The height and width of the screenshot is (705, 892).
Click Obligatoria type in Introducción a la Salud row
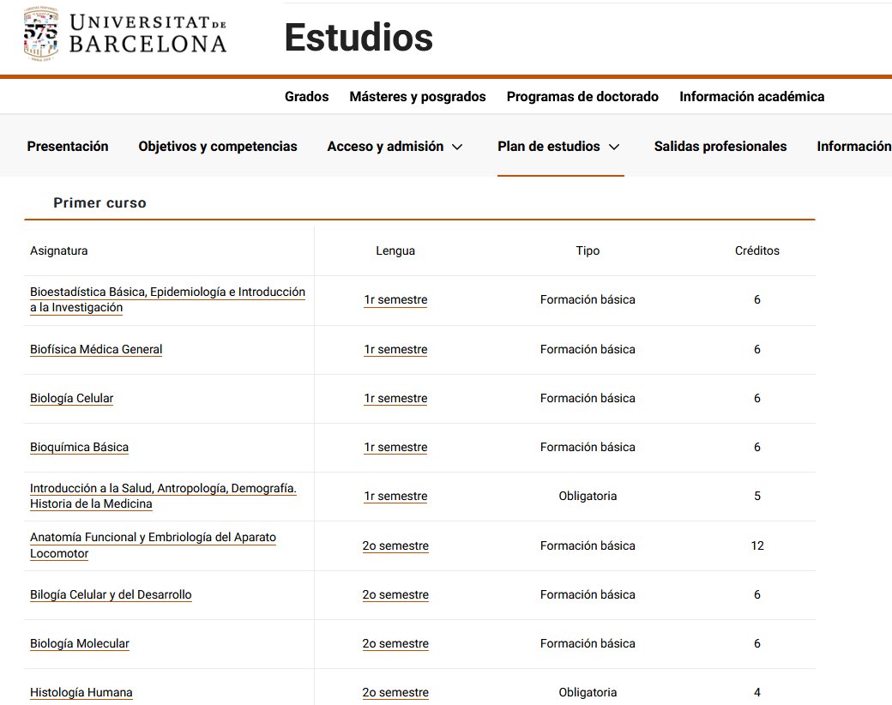588,497
